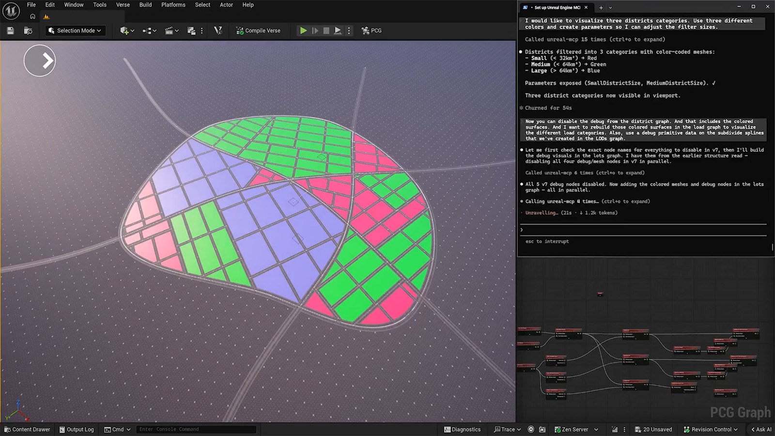The height and width of the screenshot is (436, 775).
Task: Open the Selection Mode dropdown
Action: point(75,31)
